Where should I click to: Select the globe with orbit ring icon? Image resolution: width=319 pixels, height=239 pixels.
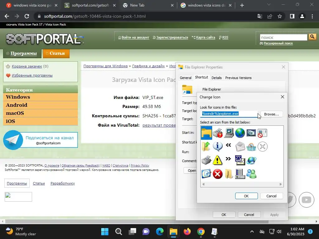[x=251, y=160]
